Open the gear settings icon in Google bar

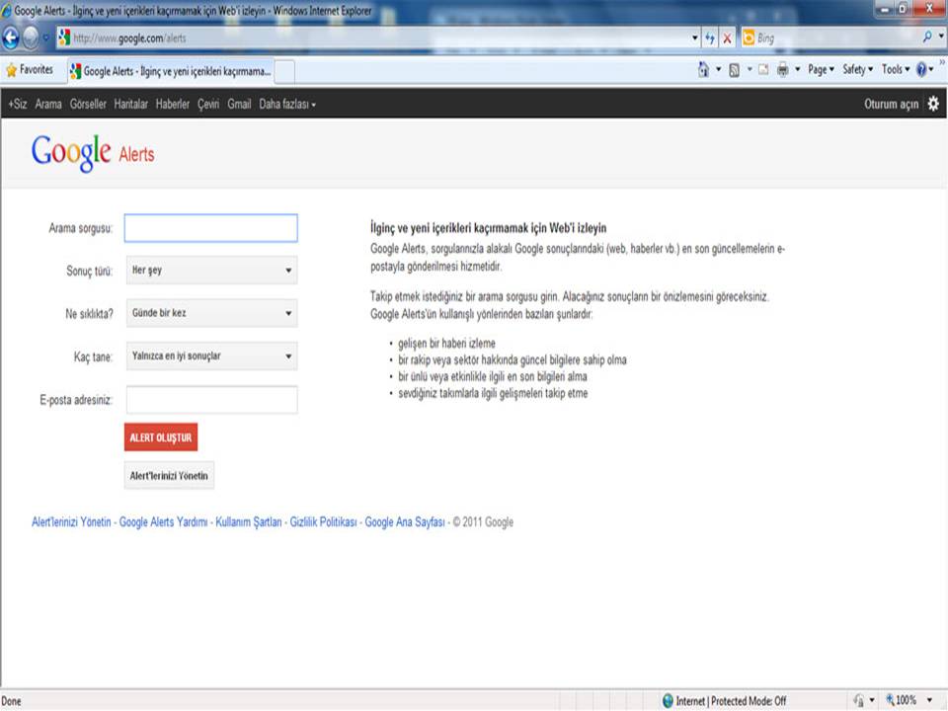(x=933, y=104)
